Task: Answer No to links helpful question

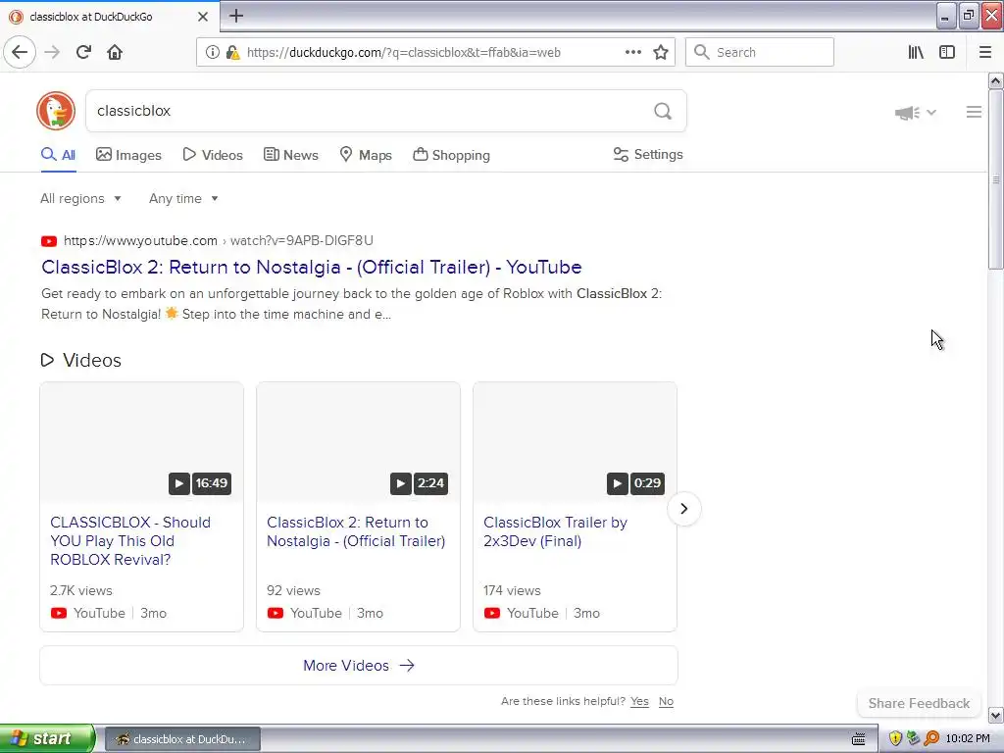Action: point(666,701)
